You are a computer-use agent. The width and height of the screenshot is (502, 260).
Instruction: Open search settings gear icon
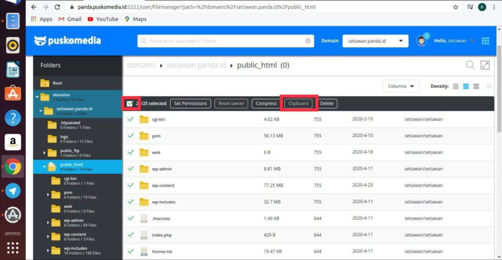point(308,41)
